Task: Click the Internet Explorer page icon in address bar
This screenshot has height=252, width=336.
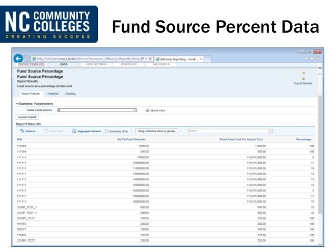Action: (34, 59)
